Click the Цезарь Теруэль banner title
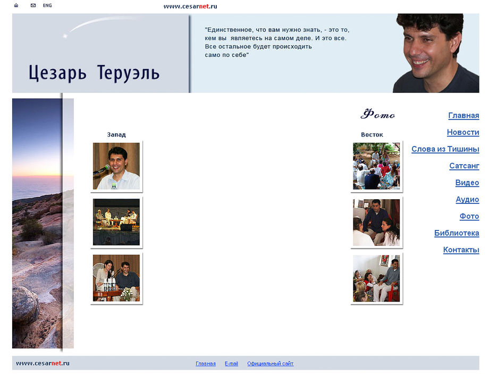Screen dimensions: 497x376 94,73
